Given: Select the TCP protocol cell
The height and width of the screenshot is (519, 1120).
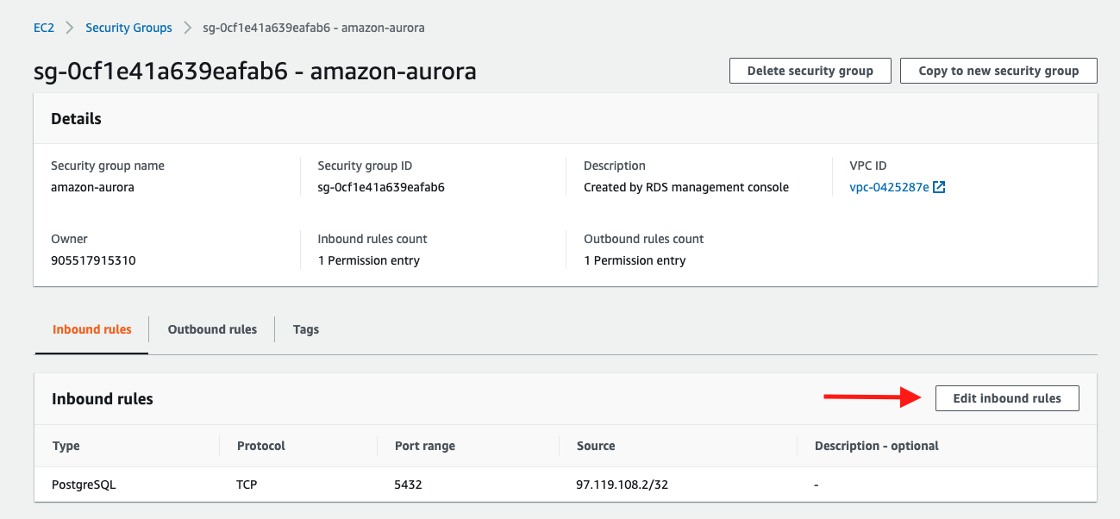Looking at the screenshot, I should coord(247,485).
